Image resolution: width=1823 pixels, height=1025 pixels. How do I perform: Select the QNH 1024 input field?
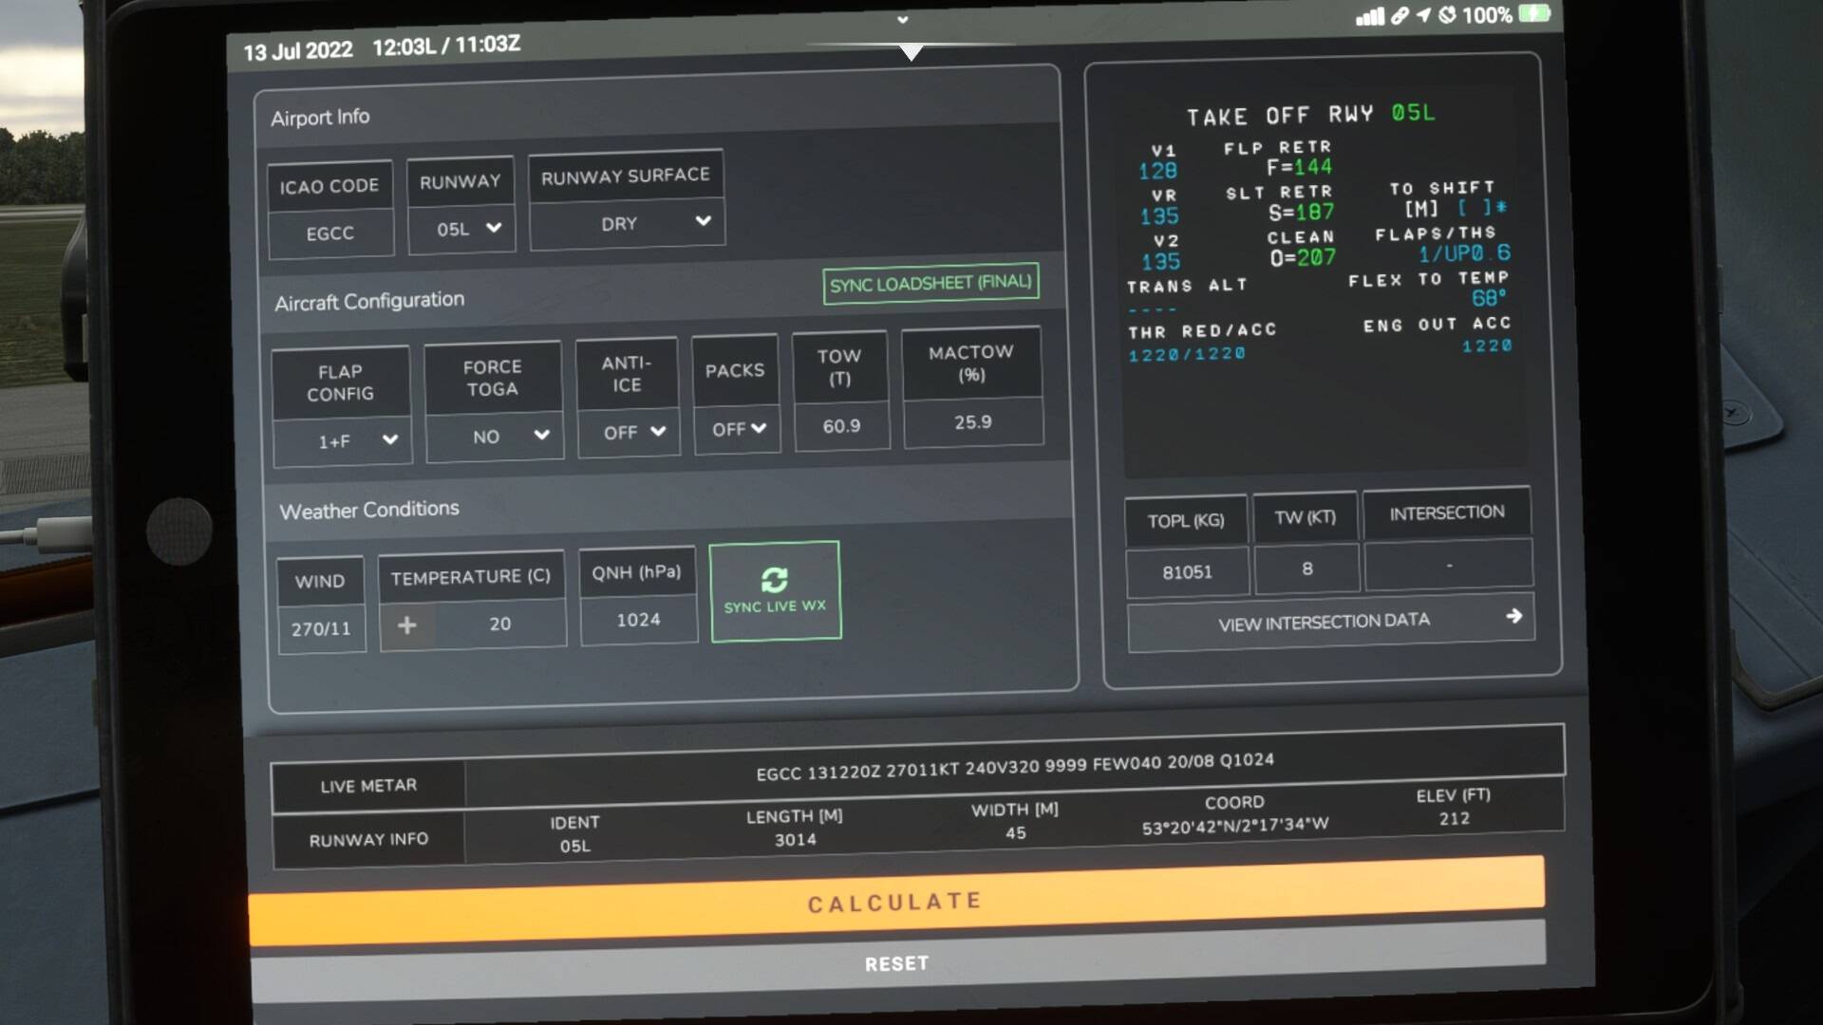click(x=638, y=620)
